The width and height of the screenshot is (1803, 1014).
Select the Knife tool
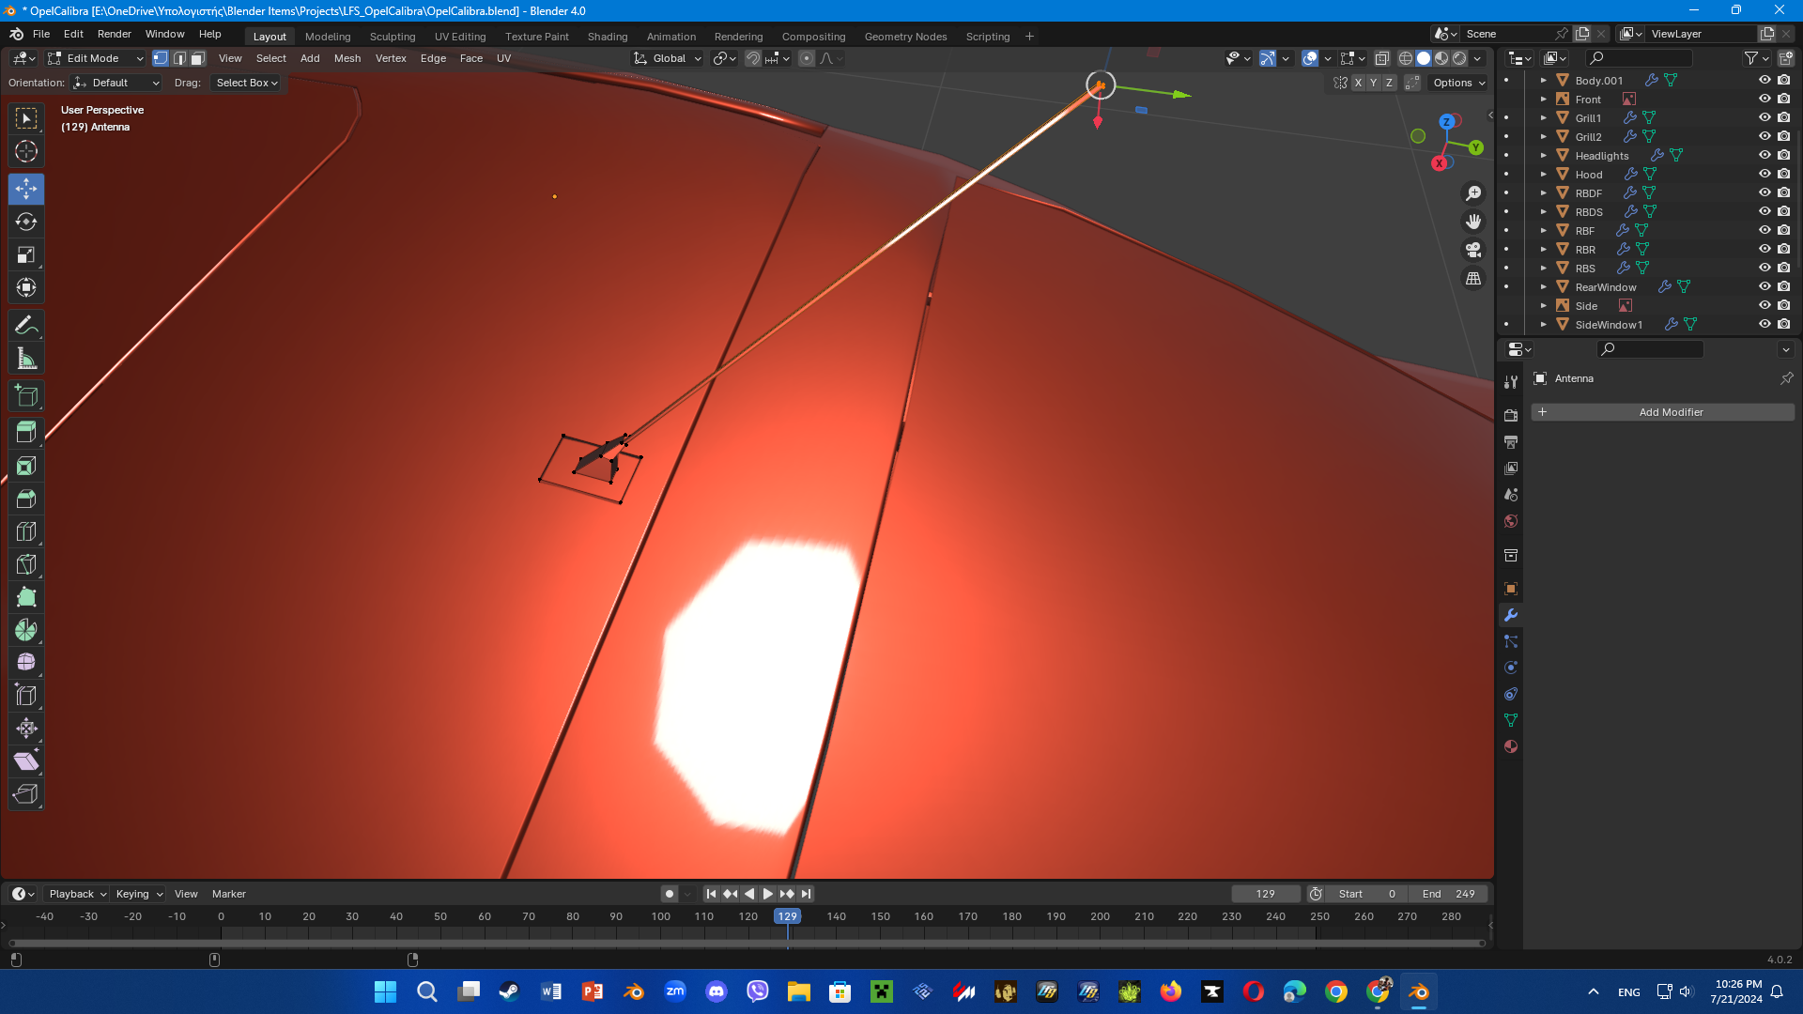26,564
